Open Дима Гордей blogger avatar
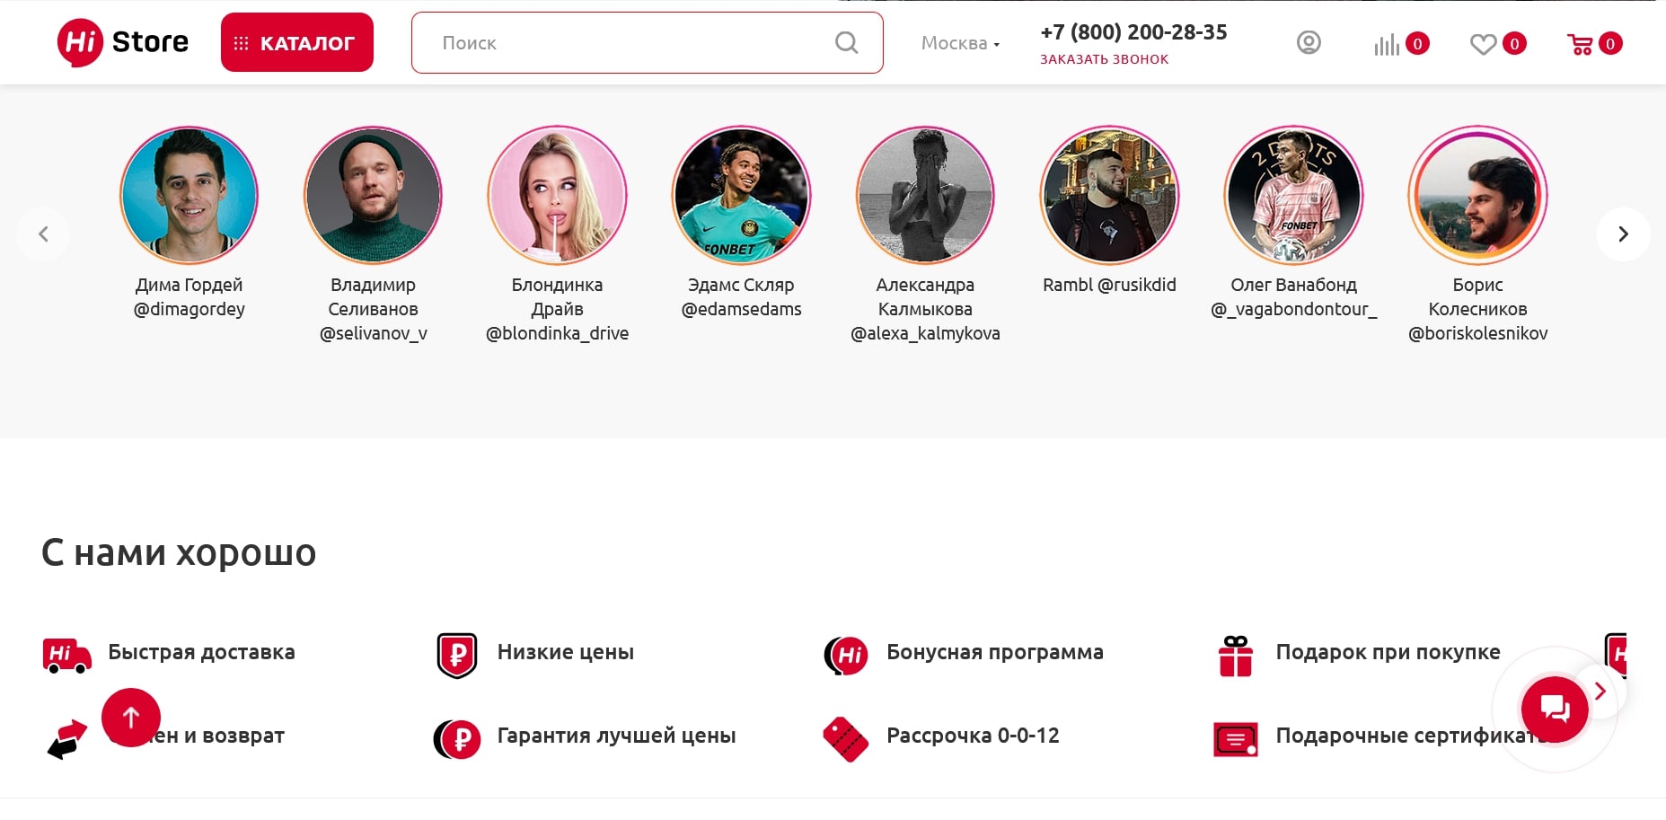Image resolution: width=1666 pixels, height=820 pixels. (189, 195)
